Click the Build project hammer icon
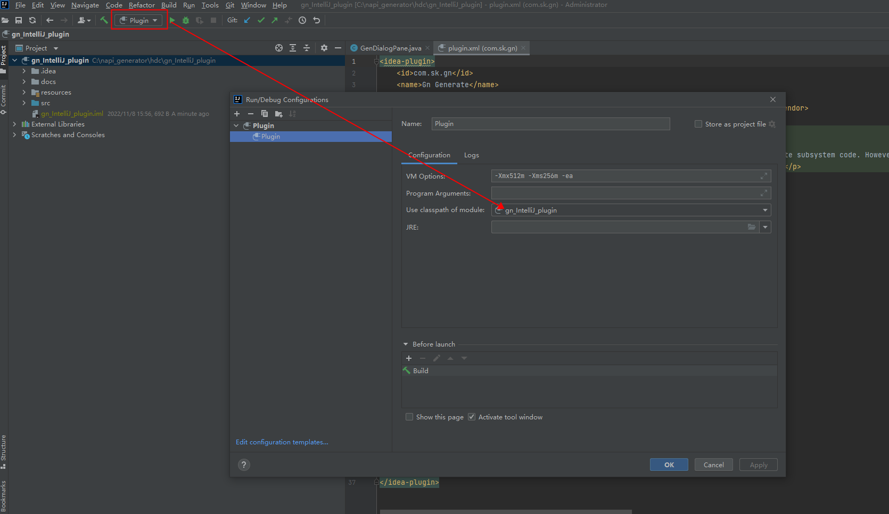 click(x=104, y=20)
